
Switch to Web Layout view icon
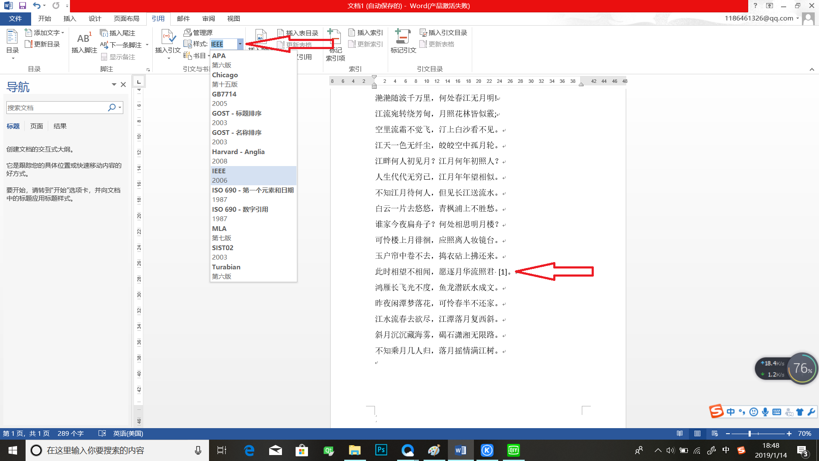click(x=715, y=434)
